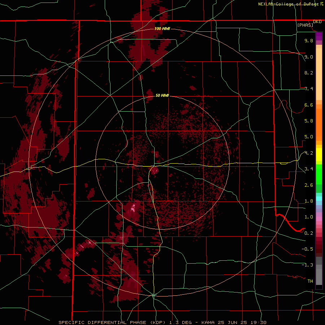Click the [PHAS] legend label
Image resolution: width=325 pixels, height=325 pixels.
coord(305,25)
